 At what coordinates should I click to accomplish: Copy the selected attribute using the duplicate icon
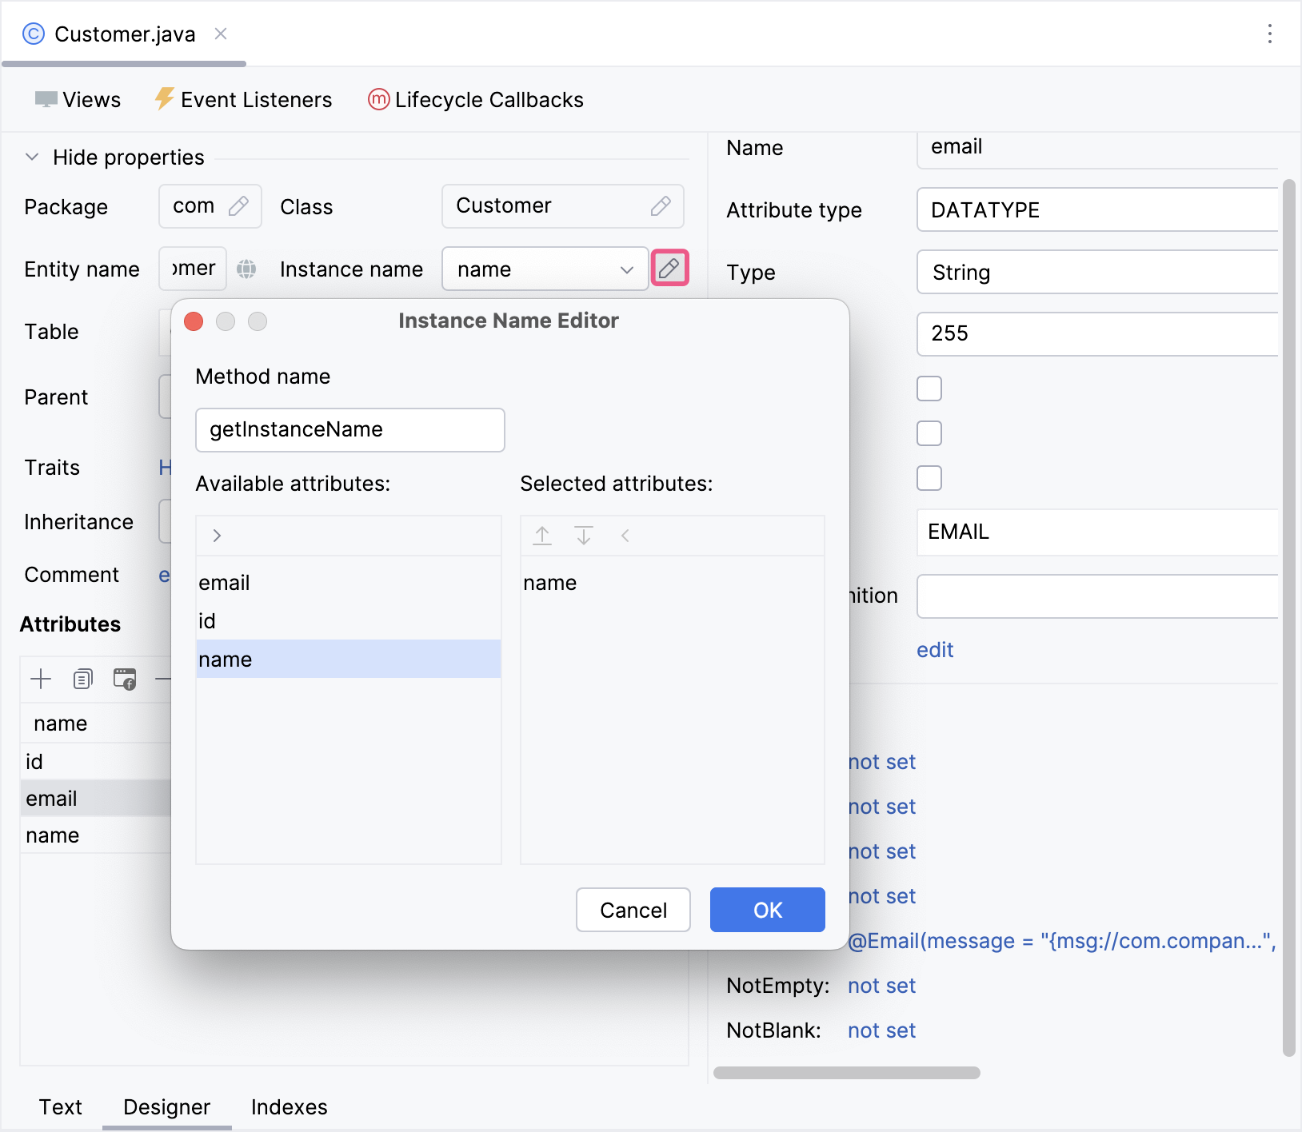[82, 679]
